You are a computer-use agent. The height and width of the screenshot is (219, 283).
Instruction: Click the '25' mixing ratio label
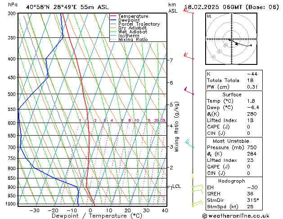163,120
